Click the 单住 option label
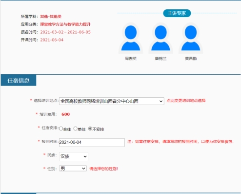 tap(81, 129)
